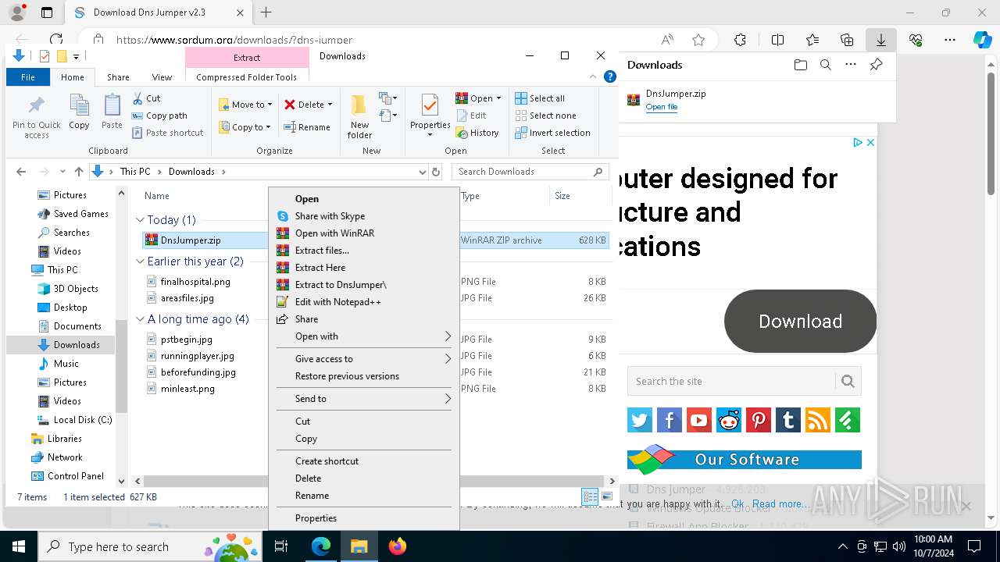1000x562 pixels.
Task: Refresh the Downloads folder view
Action: click(436, 172)
